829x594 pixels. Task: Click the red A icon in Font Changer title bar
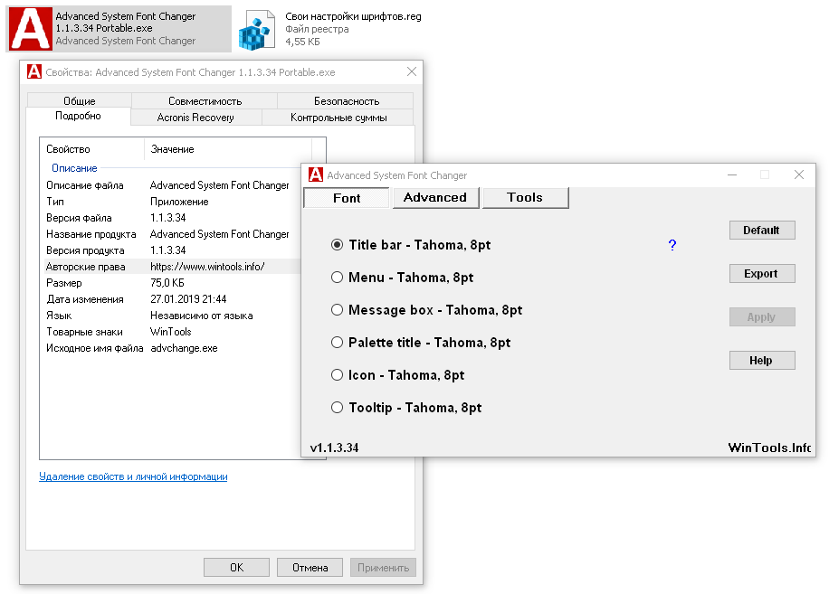pyautogui.click(x=316, y=174)
